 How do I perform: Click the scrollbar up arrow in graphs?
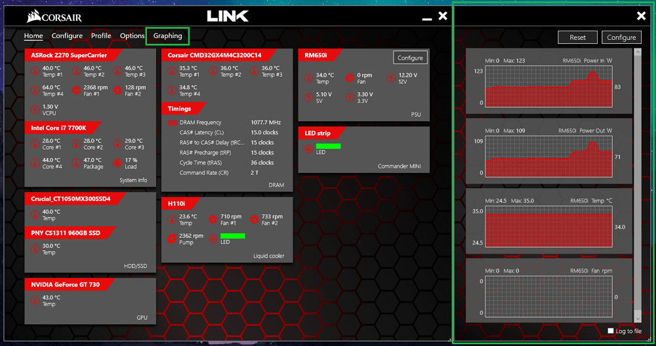click(x=638, y=52)
